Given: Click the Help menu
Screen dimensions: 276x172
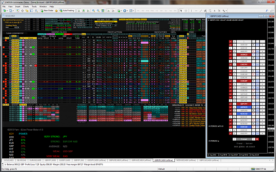Looking at the screenshot, I should [x=52, y=7].
